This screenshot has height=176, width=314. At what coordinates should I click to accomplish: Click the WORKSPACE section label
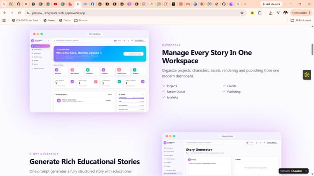tap(171, 45)
